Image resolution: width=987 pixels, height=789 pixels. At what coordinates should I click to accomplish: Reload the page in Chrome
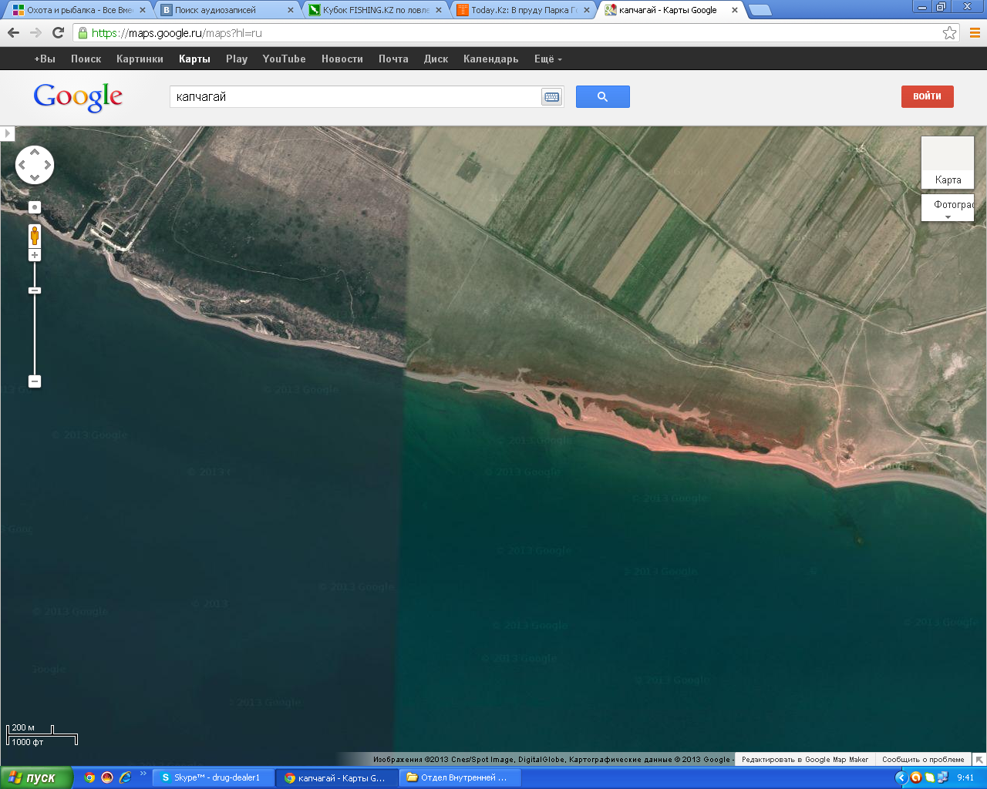(58, 32)
